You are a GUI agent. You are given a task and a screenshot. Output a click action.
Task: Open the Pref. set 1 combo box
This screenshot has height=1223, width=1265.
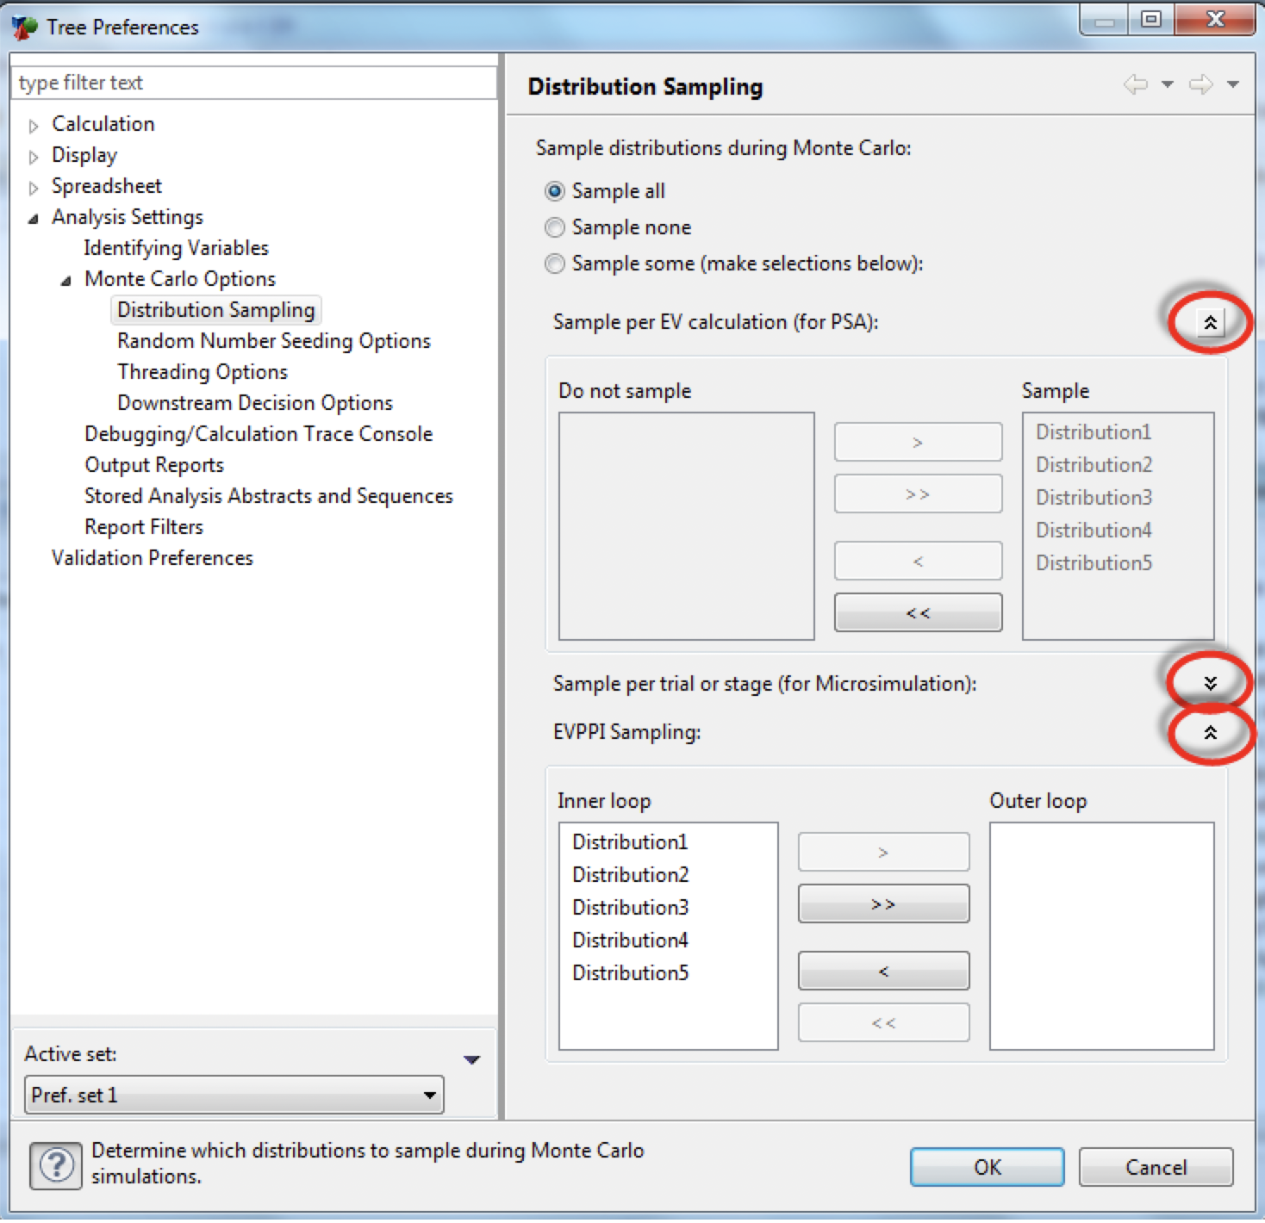(234, 1095)
